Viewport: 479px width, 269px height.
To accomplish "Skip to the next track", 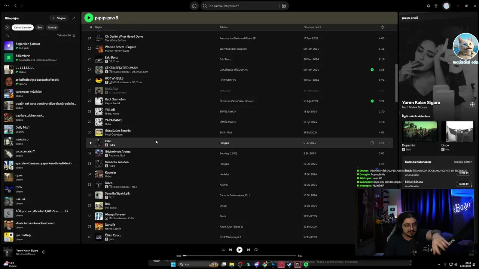I will (x=248, y=250).
